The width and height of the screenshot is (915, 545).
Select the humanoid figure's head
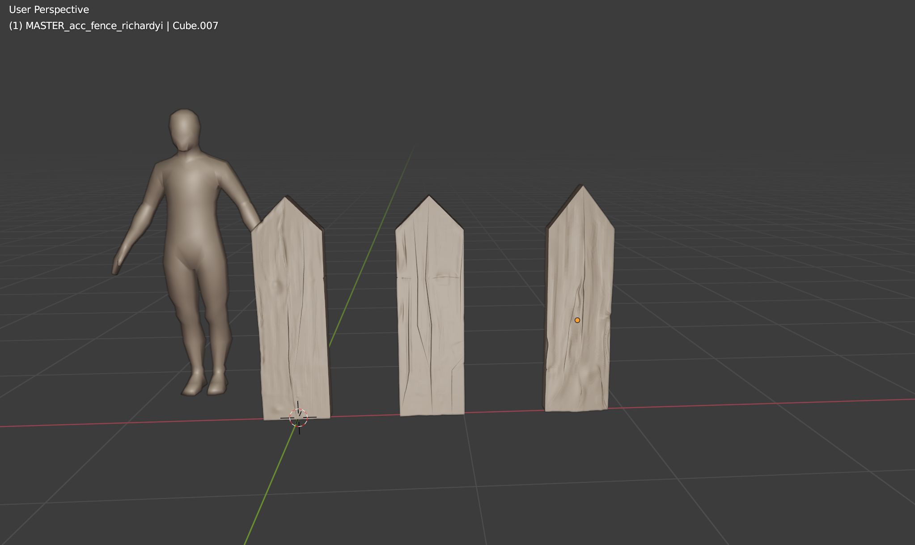(184, 129)
